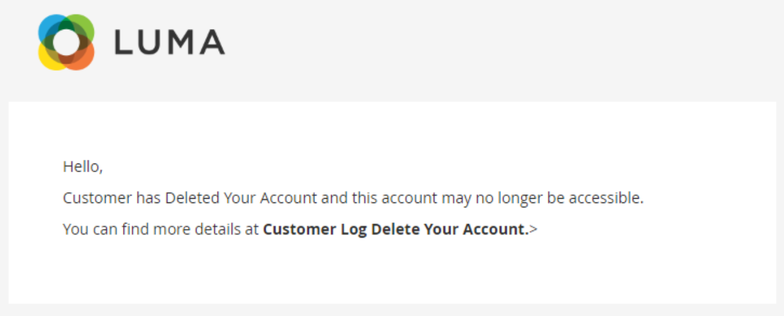784x316 pixels.
Task: Click the letter L in the LUMA wordmark
Action: [122, 42]
